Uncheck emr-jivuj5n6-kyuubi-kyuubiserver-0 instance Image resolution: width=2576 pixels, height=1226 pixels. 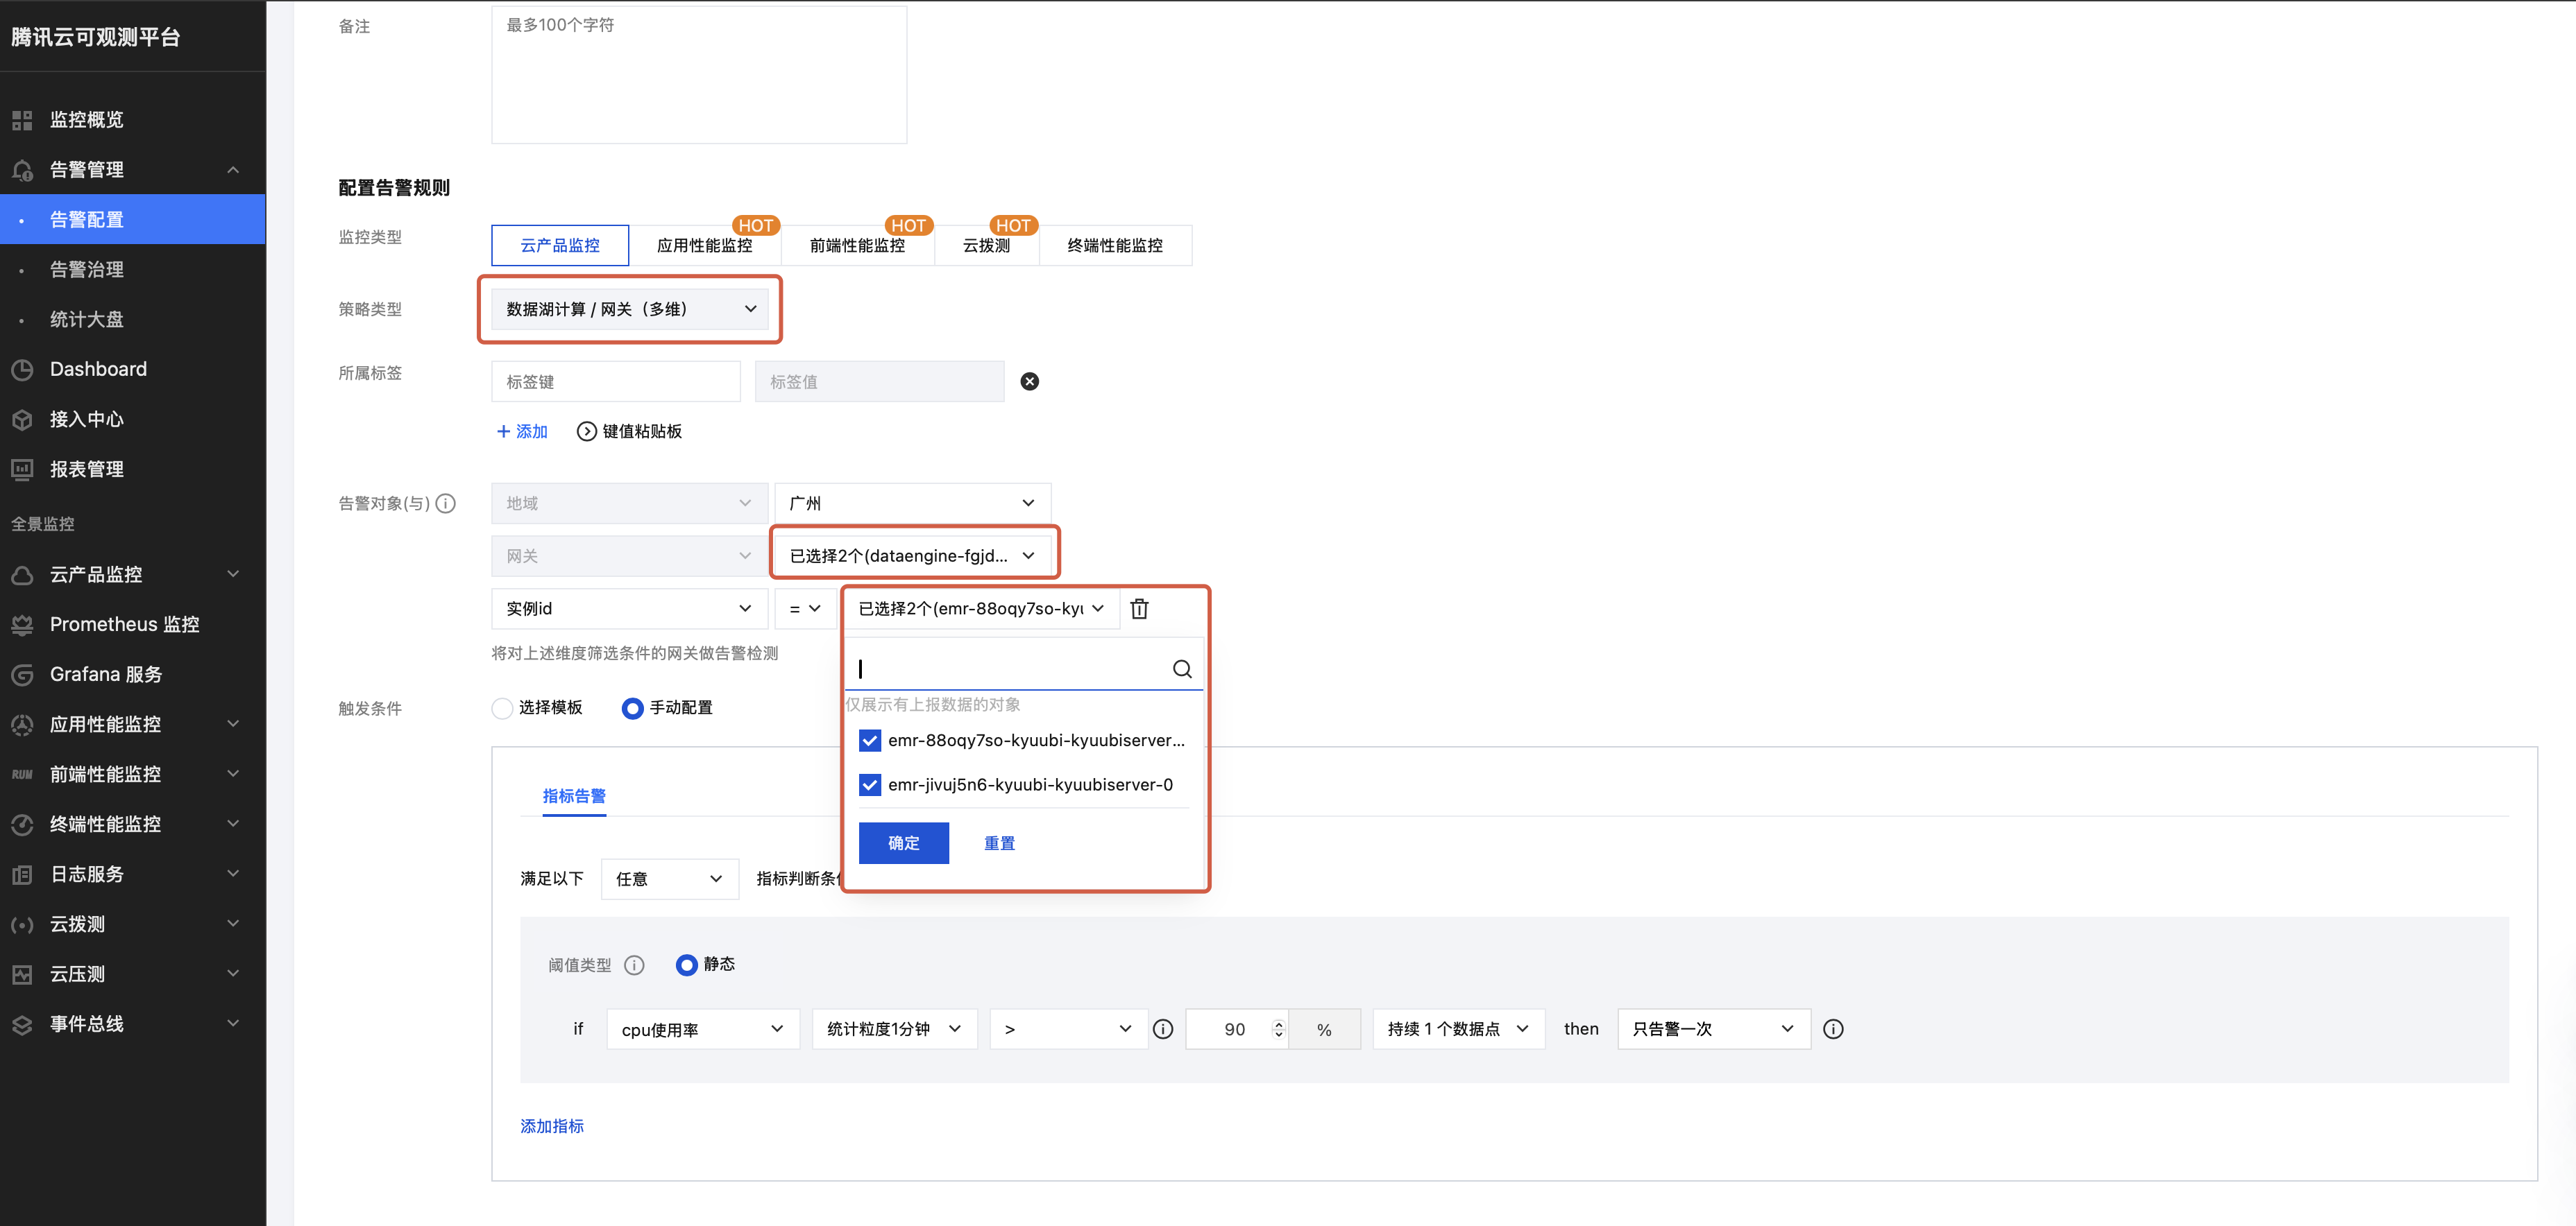coord(870,784)
